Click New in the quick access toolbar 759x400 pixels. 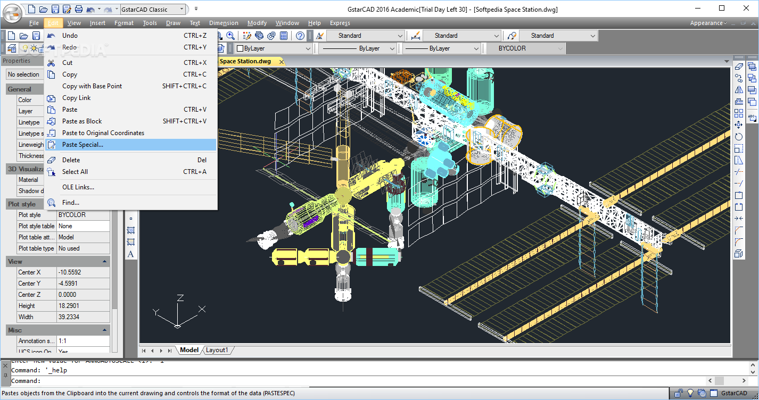[31, 9]
